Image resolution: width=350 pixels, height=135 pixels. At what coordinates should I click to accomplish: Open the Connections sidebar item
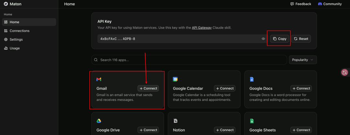click(x=29, y=31)
